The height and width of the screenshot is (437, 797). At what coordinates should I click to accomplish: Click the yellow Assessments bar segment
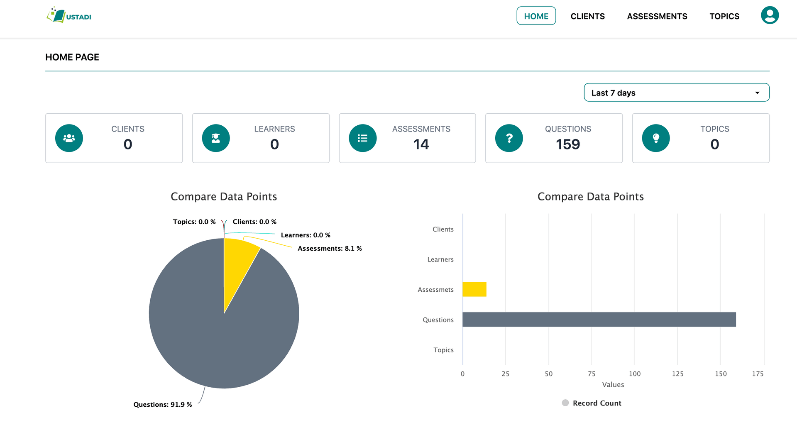click(474, 289)
